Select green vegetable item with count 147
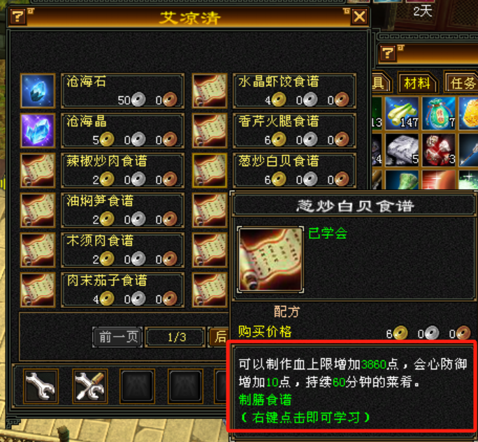Viewport: 478px width, 442px height. (x=402, y=114)
